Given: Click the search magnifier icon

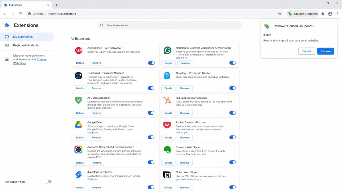Looking at the screenshot, I should (102, 25).
